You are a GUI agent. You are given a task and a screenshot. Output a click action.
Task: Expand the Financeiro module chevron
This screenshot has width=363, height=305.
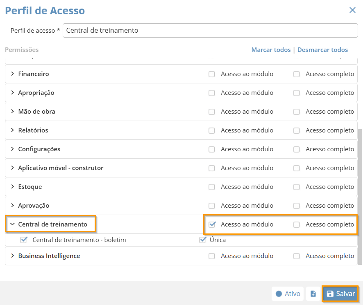[12, 74]
